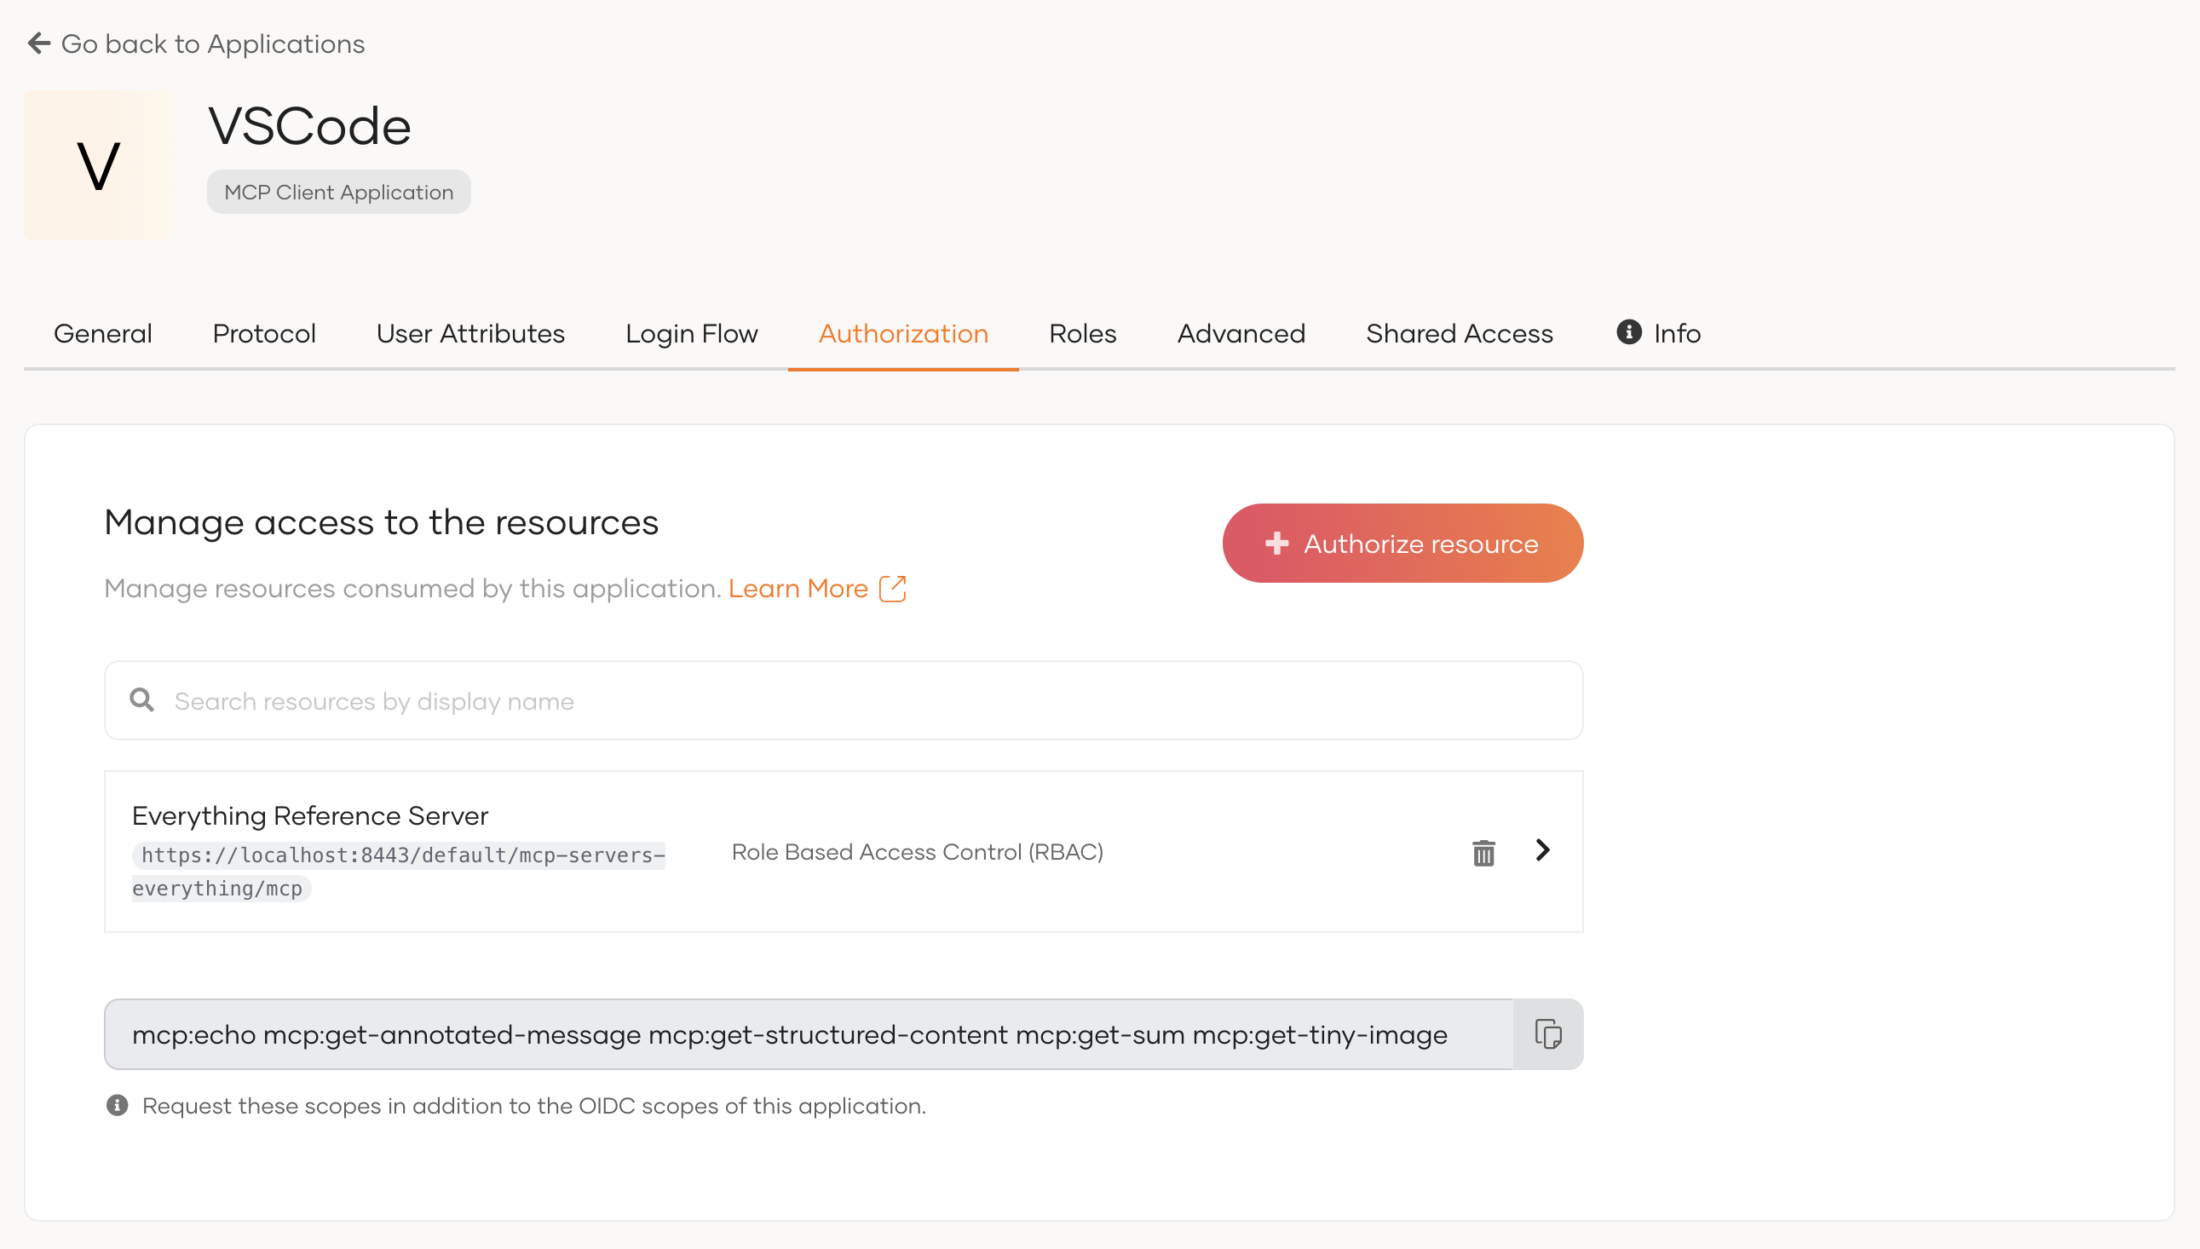Image resolution: width=2200 pixels, height=1249 pixels.
Task: Expand Everything Reference Server details chevron
Action: (x=1542, y=850)
